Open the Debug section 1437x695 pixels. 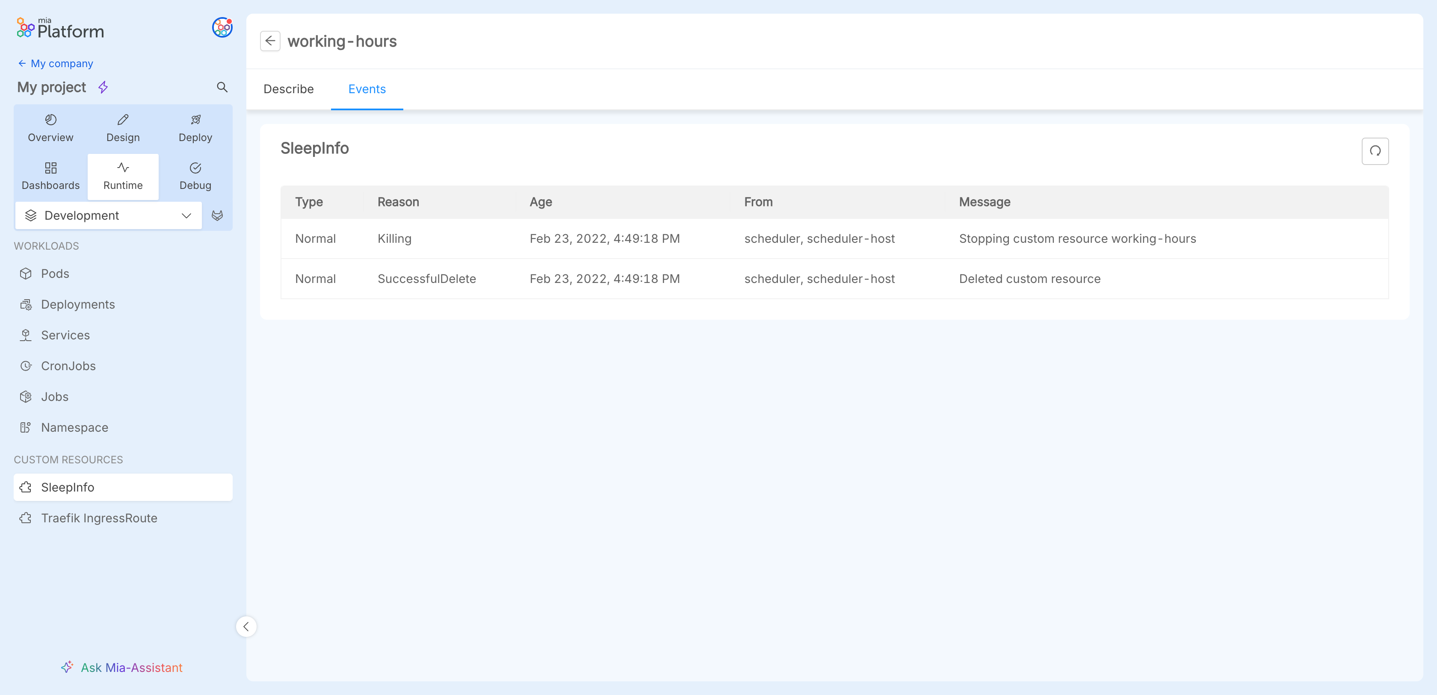coord(195,176)
